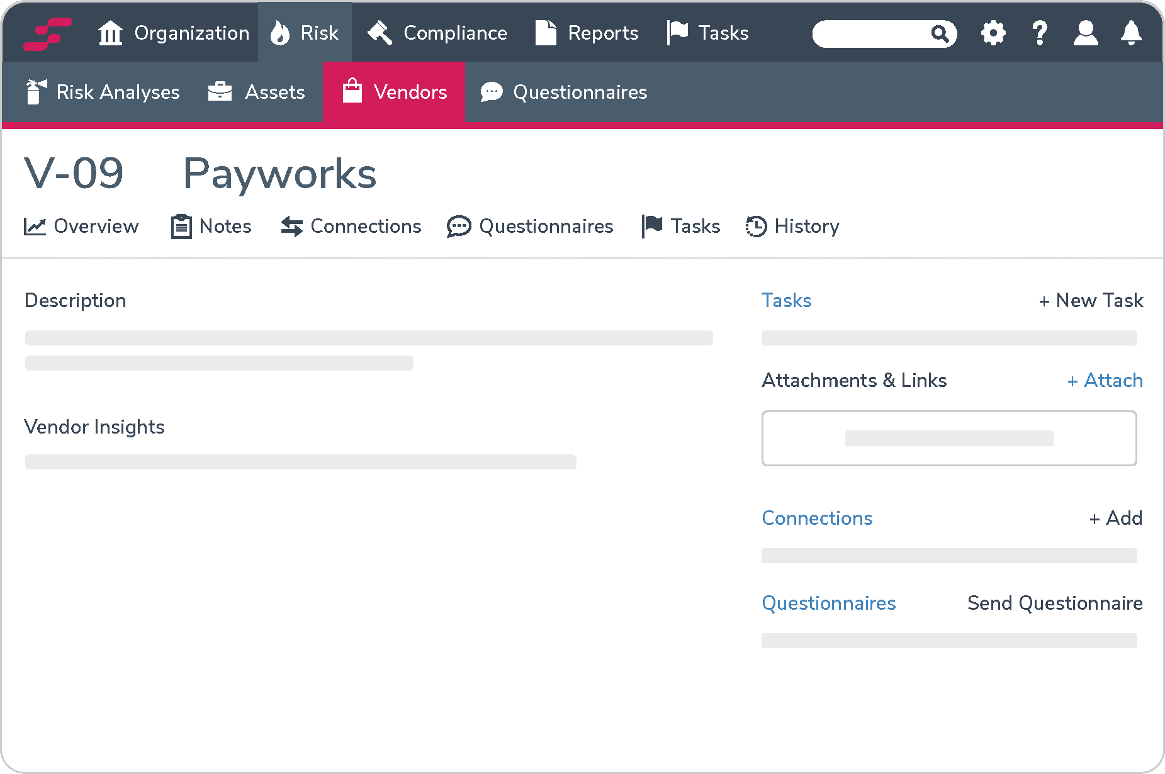Switch to the Notes tab

pos(211,226)
